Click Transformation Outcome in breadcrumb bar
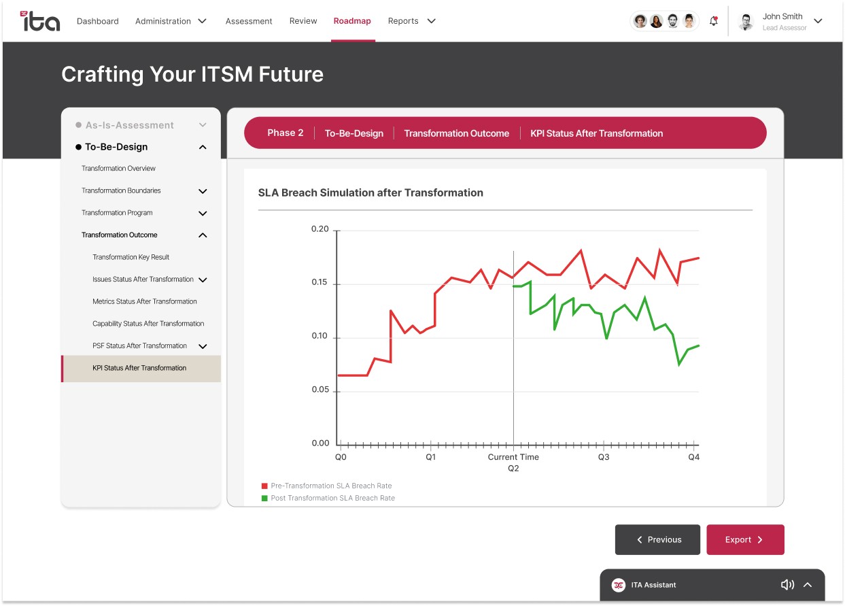Screen dimensions: 845x606 (x=457, y=133)
